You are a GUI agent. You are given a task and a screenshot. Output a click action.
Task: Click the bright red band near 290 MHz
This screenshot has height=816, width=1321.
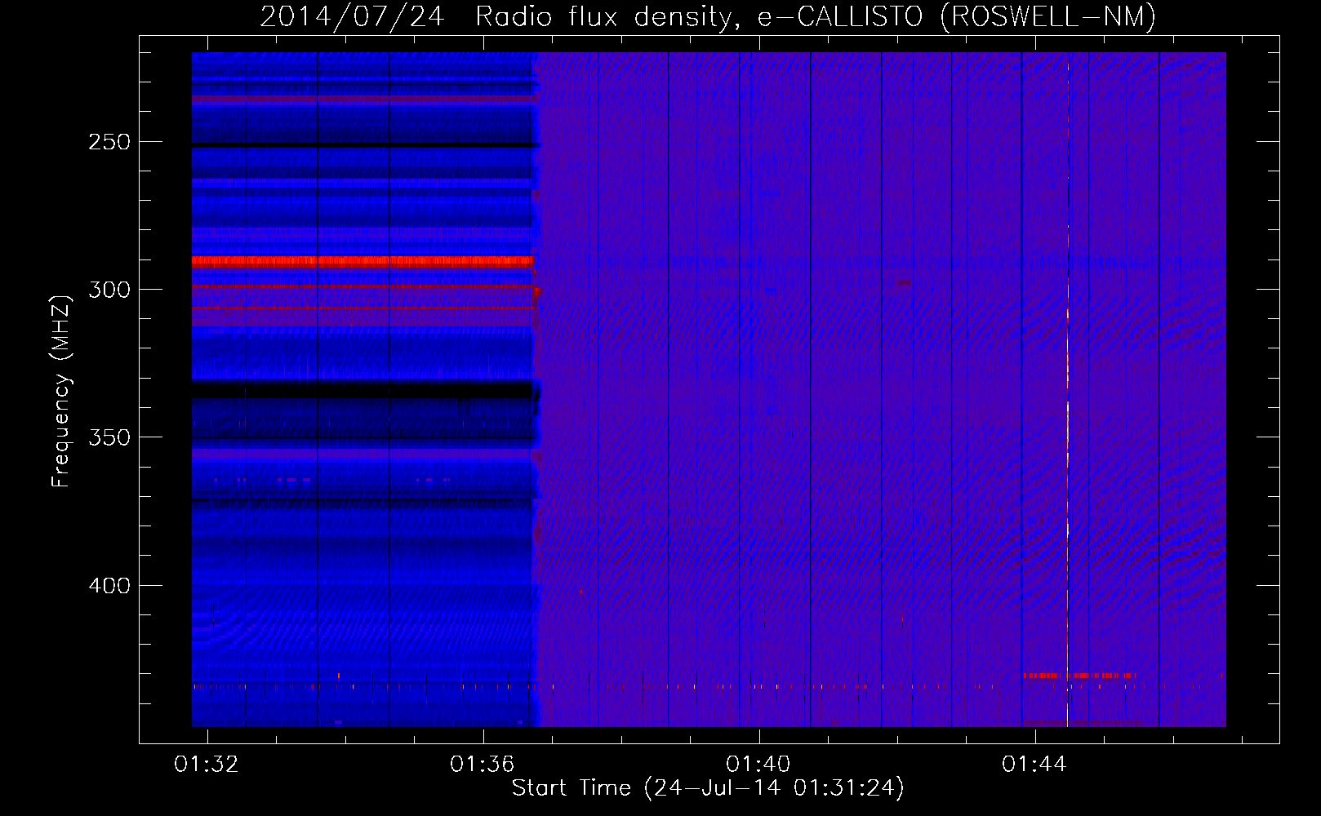[362, 262]
